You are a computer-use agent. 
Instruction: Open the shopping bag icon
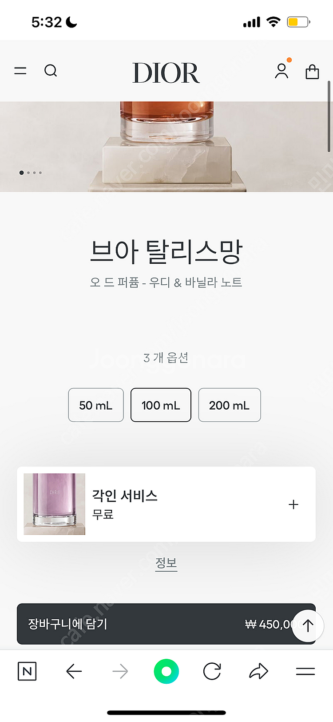312,71
